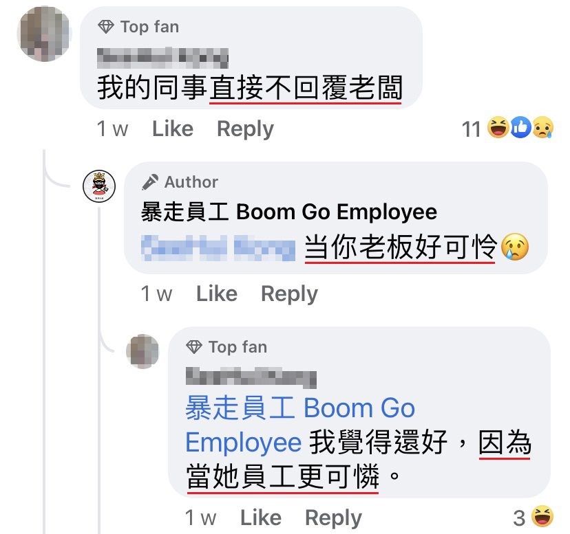Click the blurred tagged name in author reply
The image size is (570, 534).
coord(218,248)
